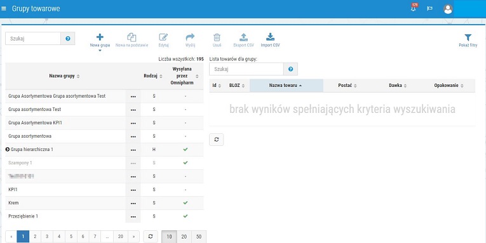Show 10 rows per page
Screen dimensions: 486x243
169,237
